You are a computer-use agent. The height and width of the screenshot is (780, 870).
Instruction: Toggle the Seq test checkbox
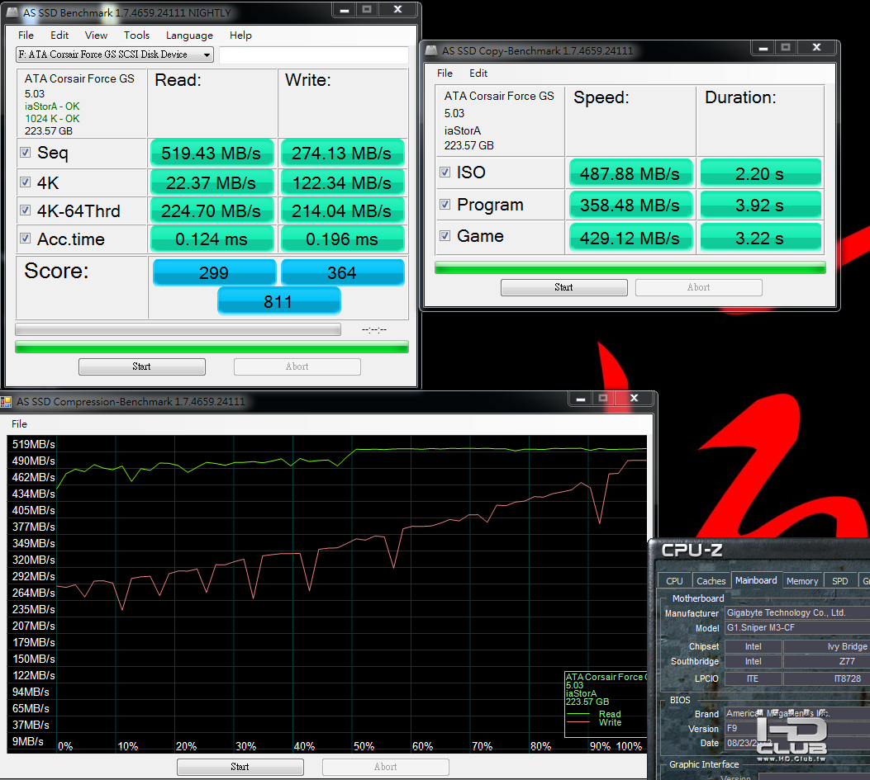pos(25,152)
